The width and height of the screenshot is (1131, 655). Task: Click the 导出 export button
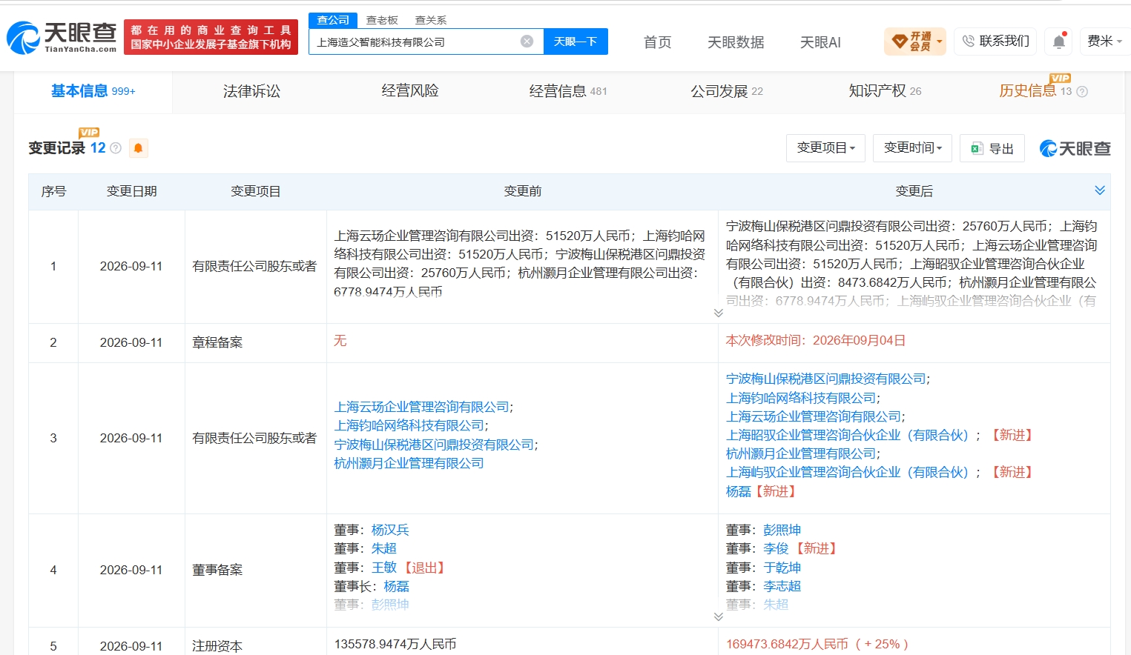[992, 148]
